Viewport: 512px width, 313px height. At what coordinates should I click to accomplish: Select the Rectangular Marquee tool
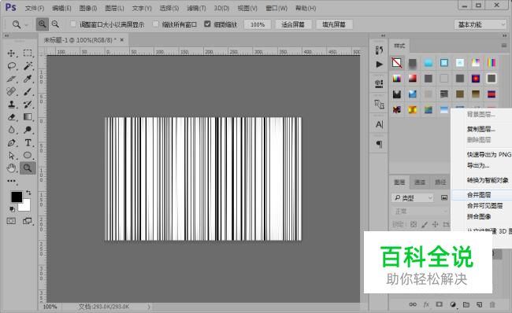pos(28,53)
